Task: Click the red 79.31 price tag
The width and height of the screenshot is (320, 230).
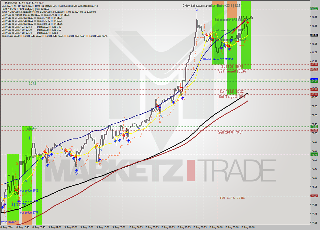Action: point(314,130)
